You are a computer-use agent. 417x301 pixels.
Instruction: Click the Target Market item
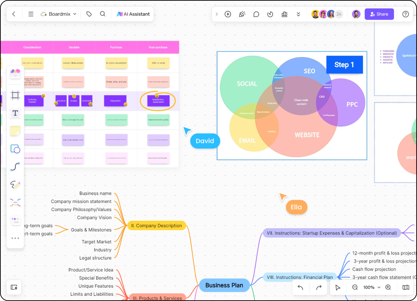pos(97,242)
